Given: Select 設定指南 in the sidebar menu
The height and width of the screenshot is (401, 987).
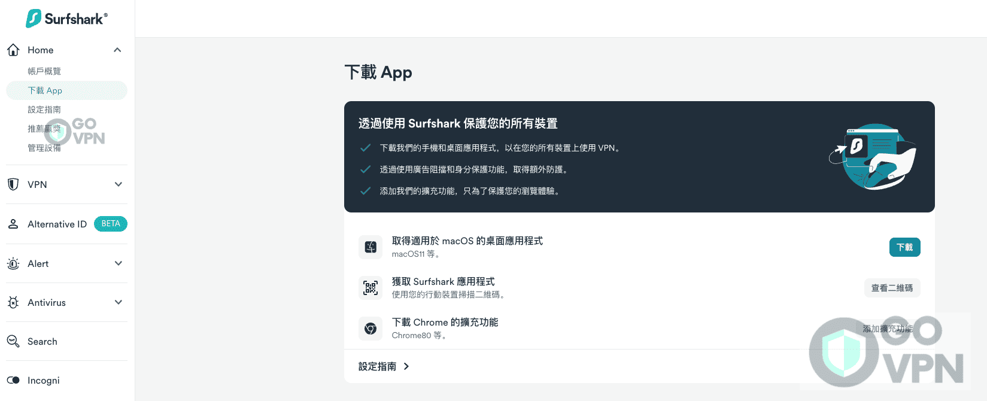Looking at the screenshot, I should tap(44, 110).
